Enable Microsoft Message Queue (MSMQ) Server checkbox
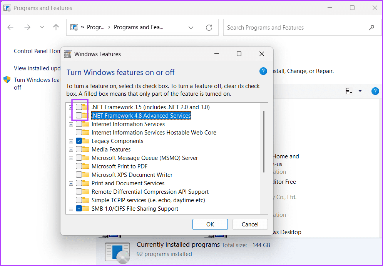This screenshot has width=383, height=266. [79, 158]
